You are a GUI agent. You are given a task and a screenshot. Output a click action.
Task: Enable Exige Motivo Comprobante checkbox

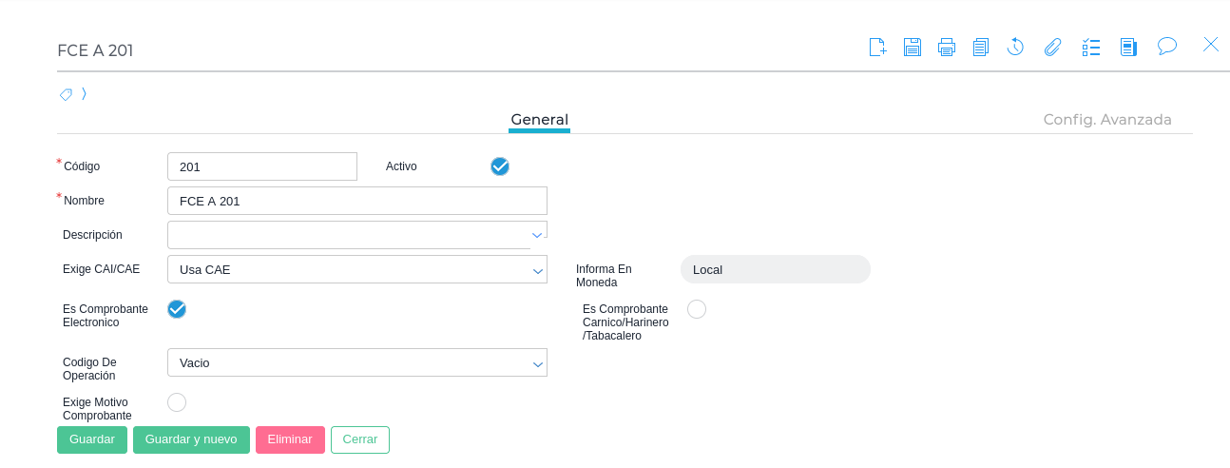[x=177, y=402]
